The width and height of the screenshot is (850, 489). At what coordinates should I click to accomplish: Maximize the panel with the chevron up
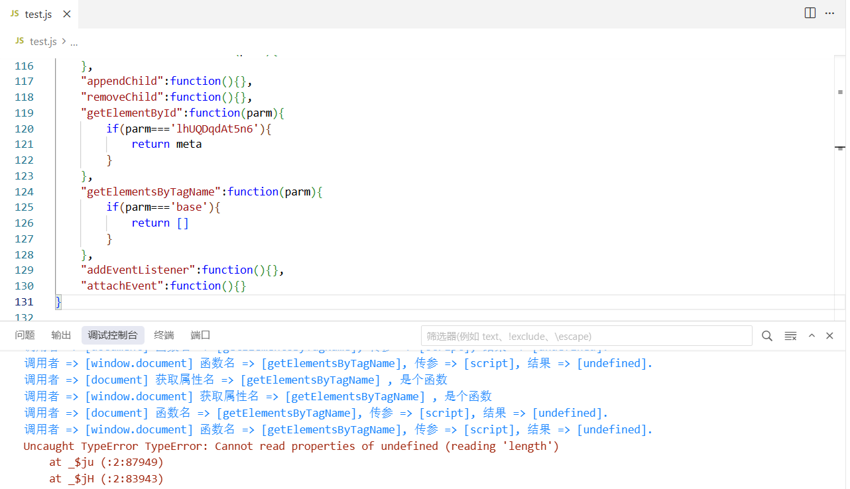[812, 336]
